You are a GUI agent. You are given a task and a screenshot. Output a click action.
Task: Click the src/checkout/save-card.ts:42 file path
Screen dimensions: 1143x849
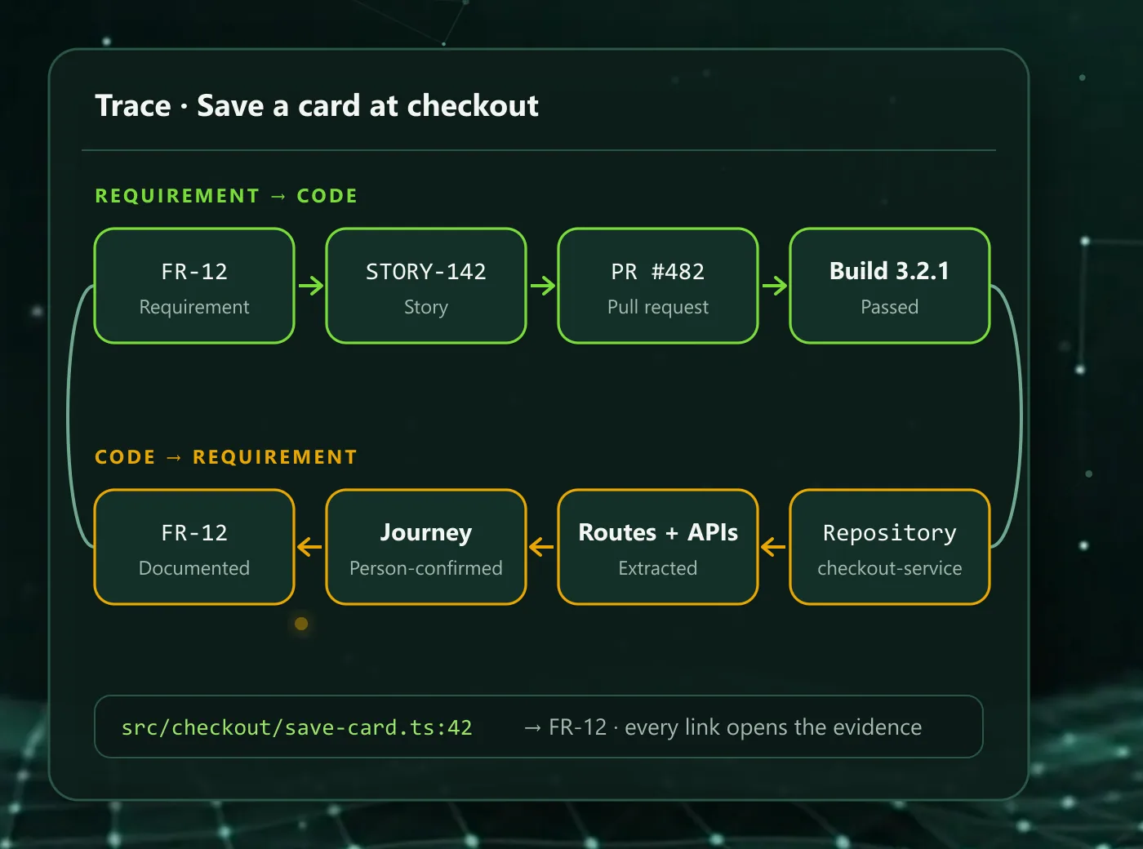coord(297,727)
